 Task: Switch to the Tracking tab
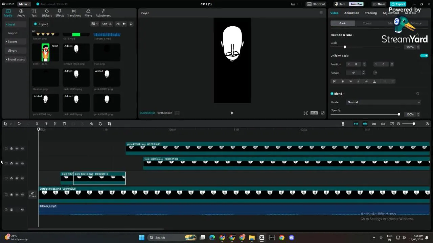[371, 13]
